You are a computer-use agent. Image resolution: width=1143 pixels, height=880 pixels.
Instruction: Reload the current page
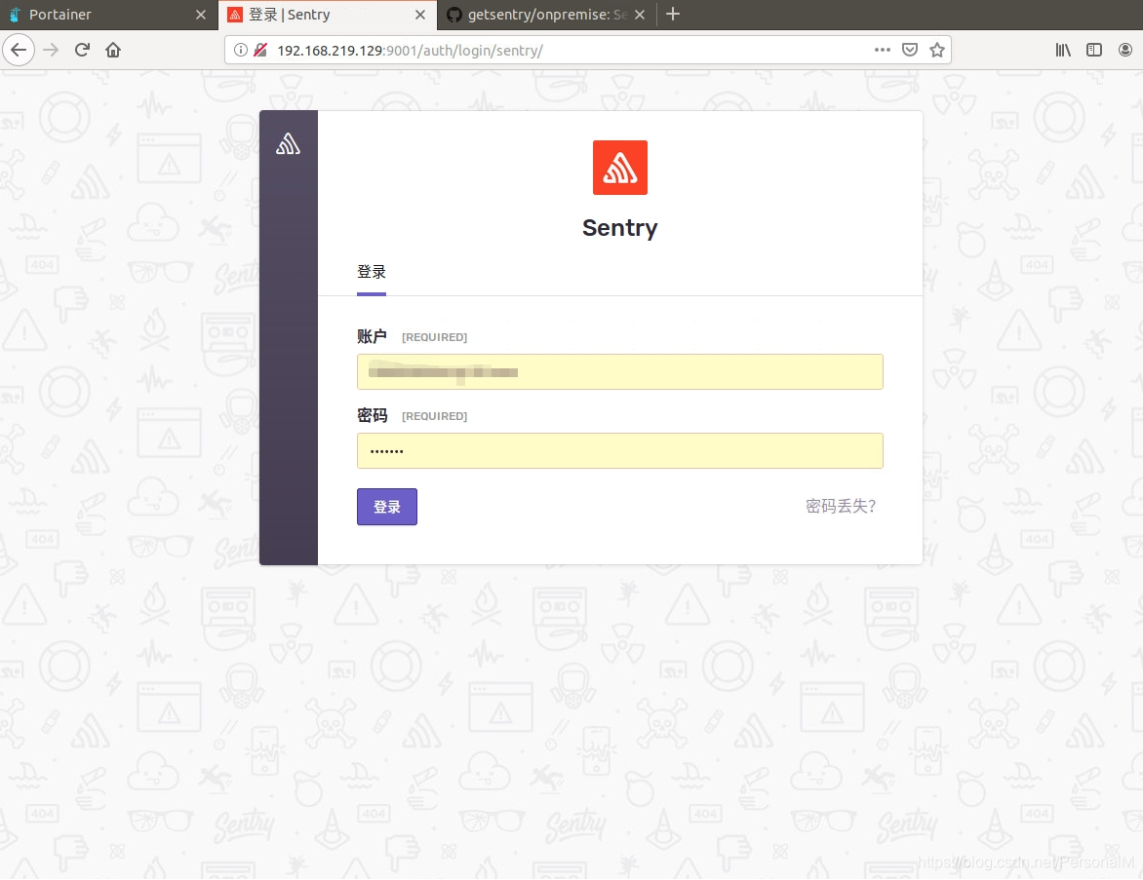click(82, 51)
